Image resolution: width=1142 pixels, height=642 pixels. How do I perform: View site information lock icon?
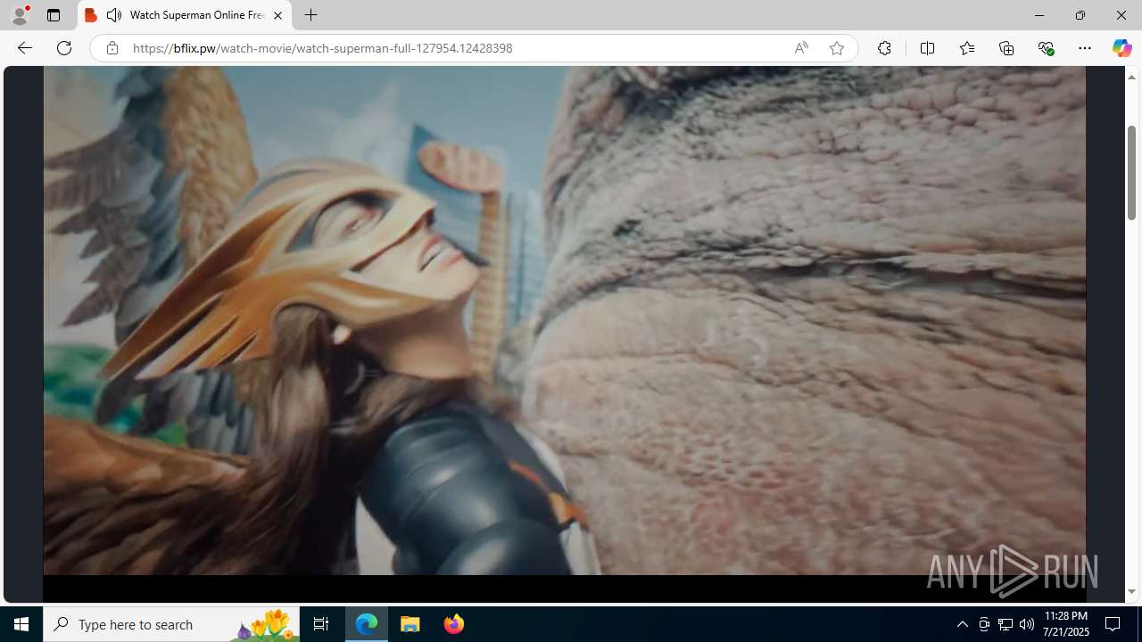click(112, 48)
